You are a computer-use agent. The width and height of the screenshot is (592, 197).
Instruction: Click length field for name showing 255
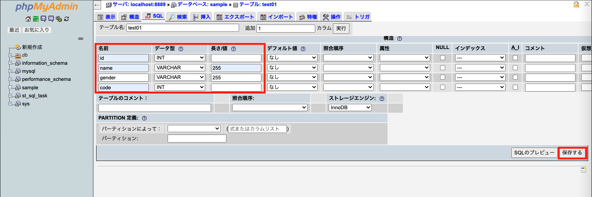[236, 68]
